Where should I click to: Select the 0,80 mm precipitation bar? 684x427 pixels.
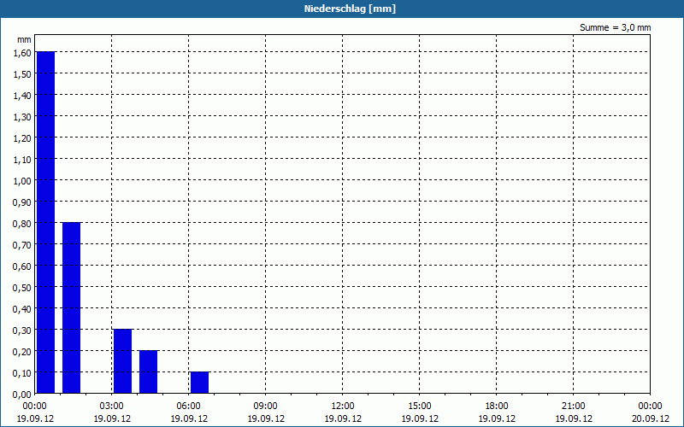tap(72, 307)
